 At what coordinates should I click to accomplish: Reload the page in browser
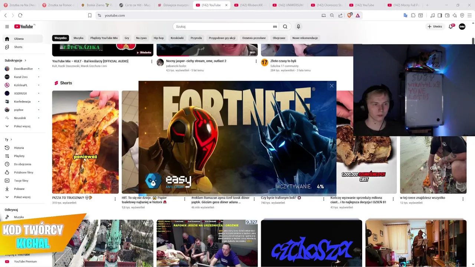pyautogui.click(x=20, y=15)
